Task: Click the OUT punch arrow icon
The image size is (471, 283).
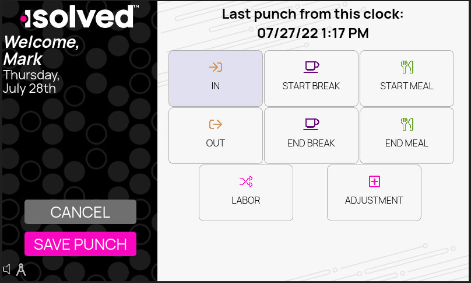Action: (x=216, y=124)
